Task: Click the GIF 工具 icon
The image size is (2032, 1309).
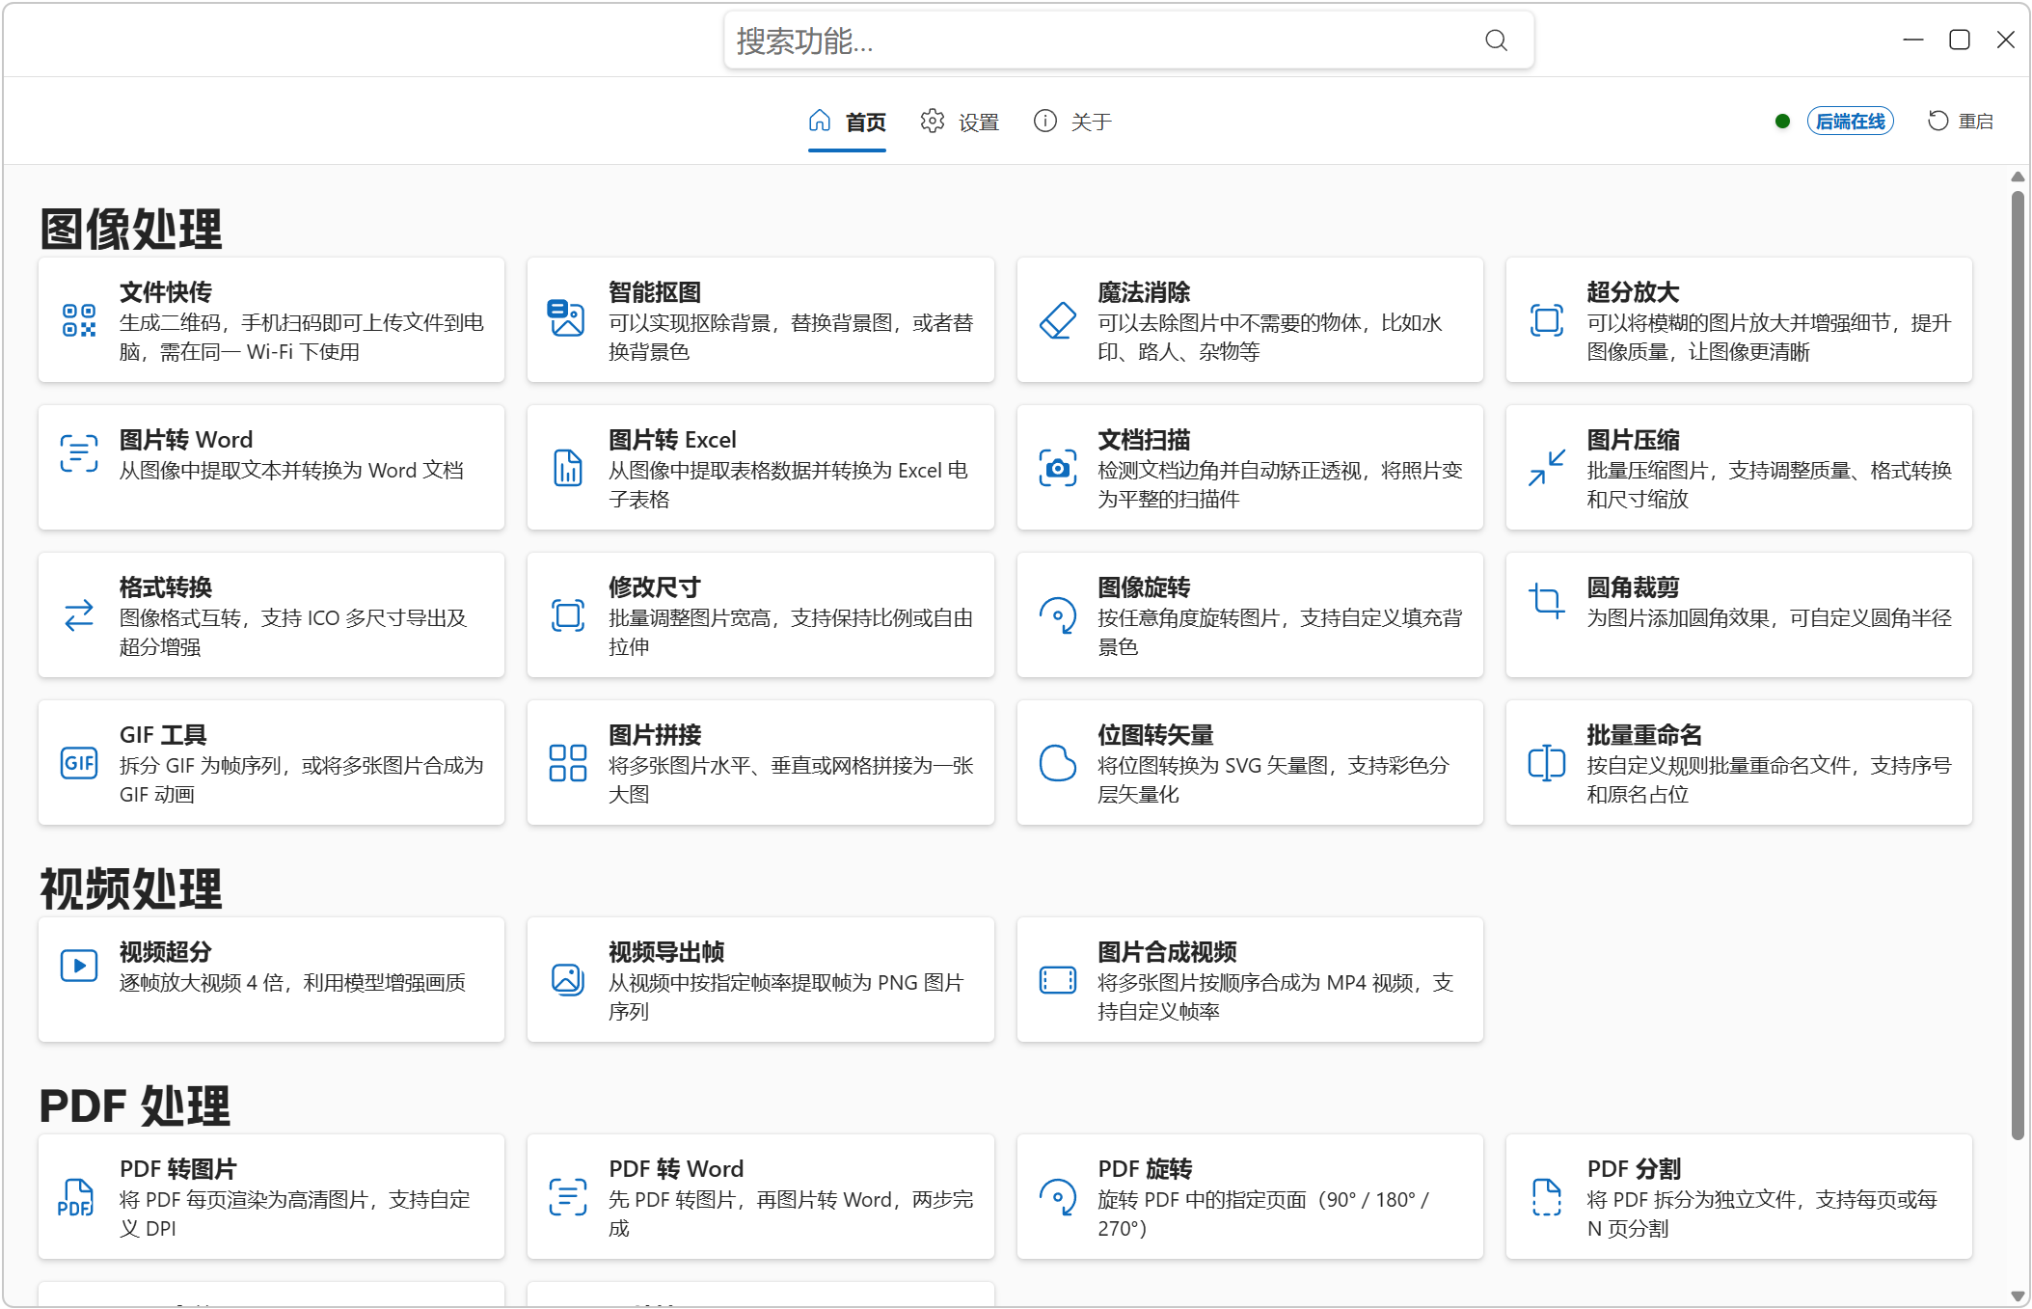Action: pos(79,763)
